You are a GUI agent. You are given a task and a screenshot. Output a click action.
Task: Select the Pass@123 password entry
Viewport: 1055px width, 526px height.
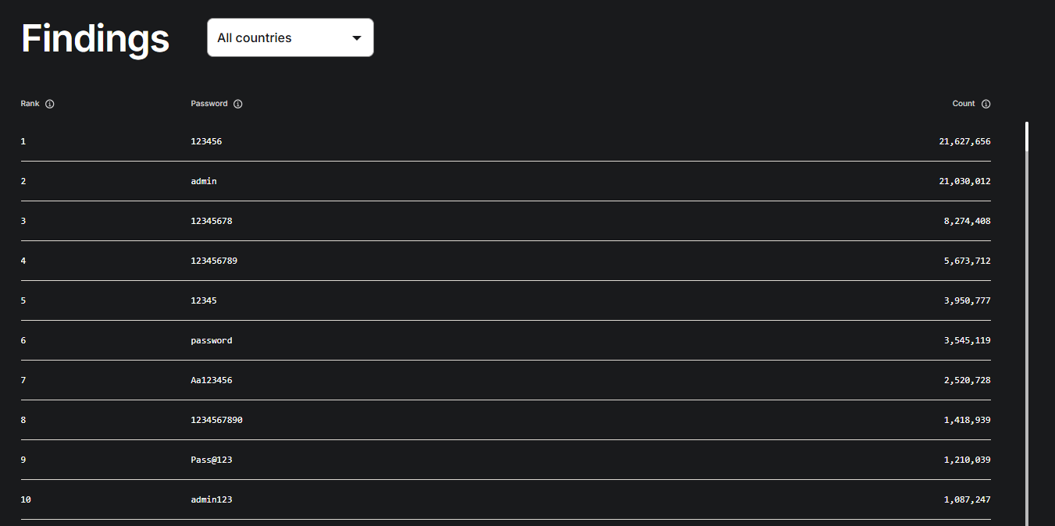(211, 460)
